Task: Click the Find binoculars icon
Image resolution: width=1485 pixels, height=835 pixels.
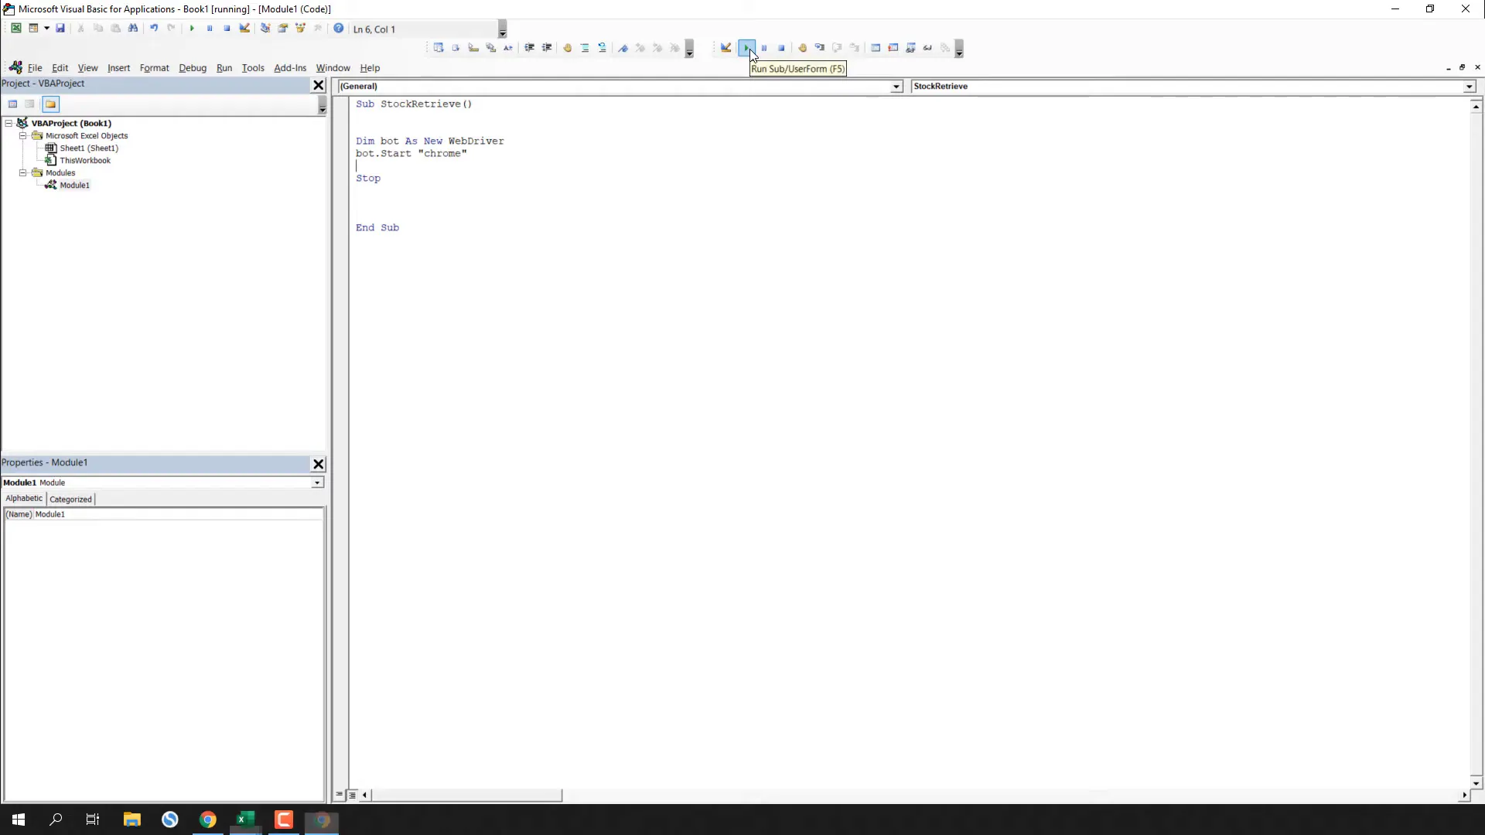Action: (133, 29)
